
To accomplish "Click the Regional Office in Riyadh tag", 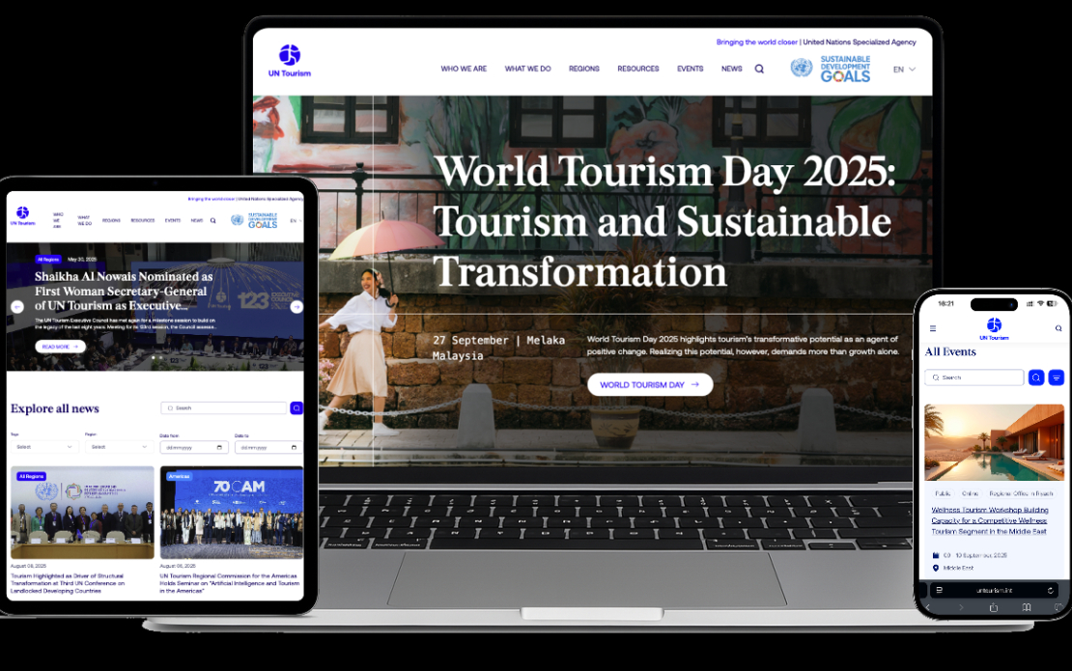I will (1021, 493).
